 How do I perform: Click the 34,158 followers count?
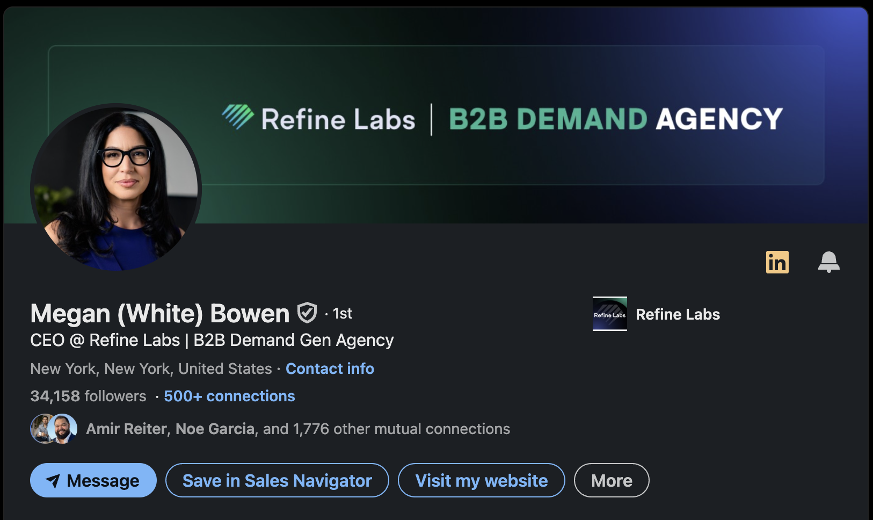(x=88, y=396)
